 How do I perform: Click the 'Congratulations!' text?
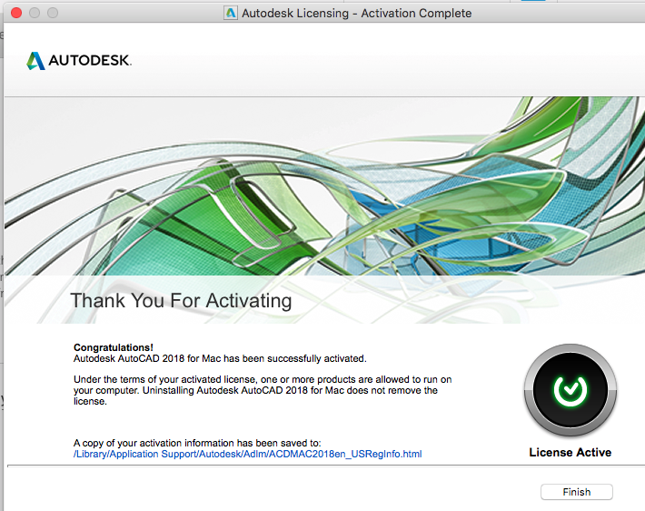tap(114, 347)
